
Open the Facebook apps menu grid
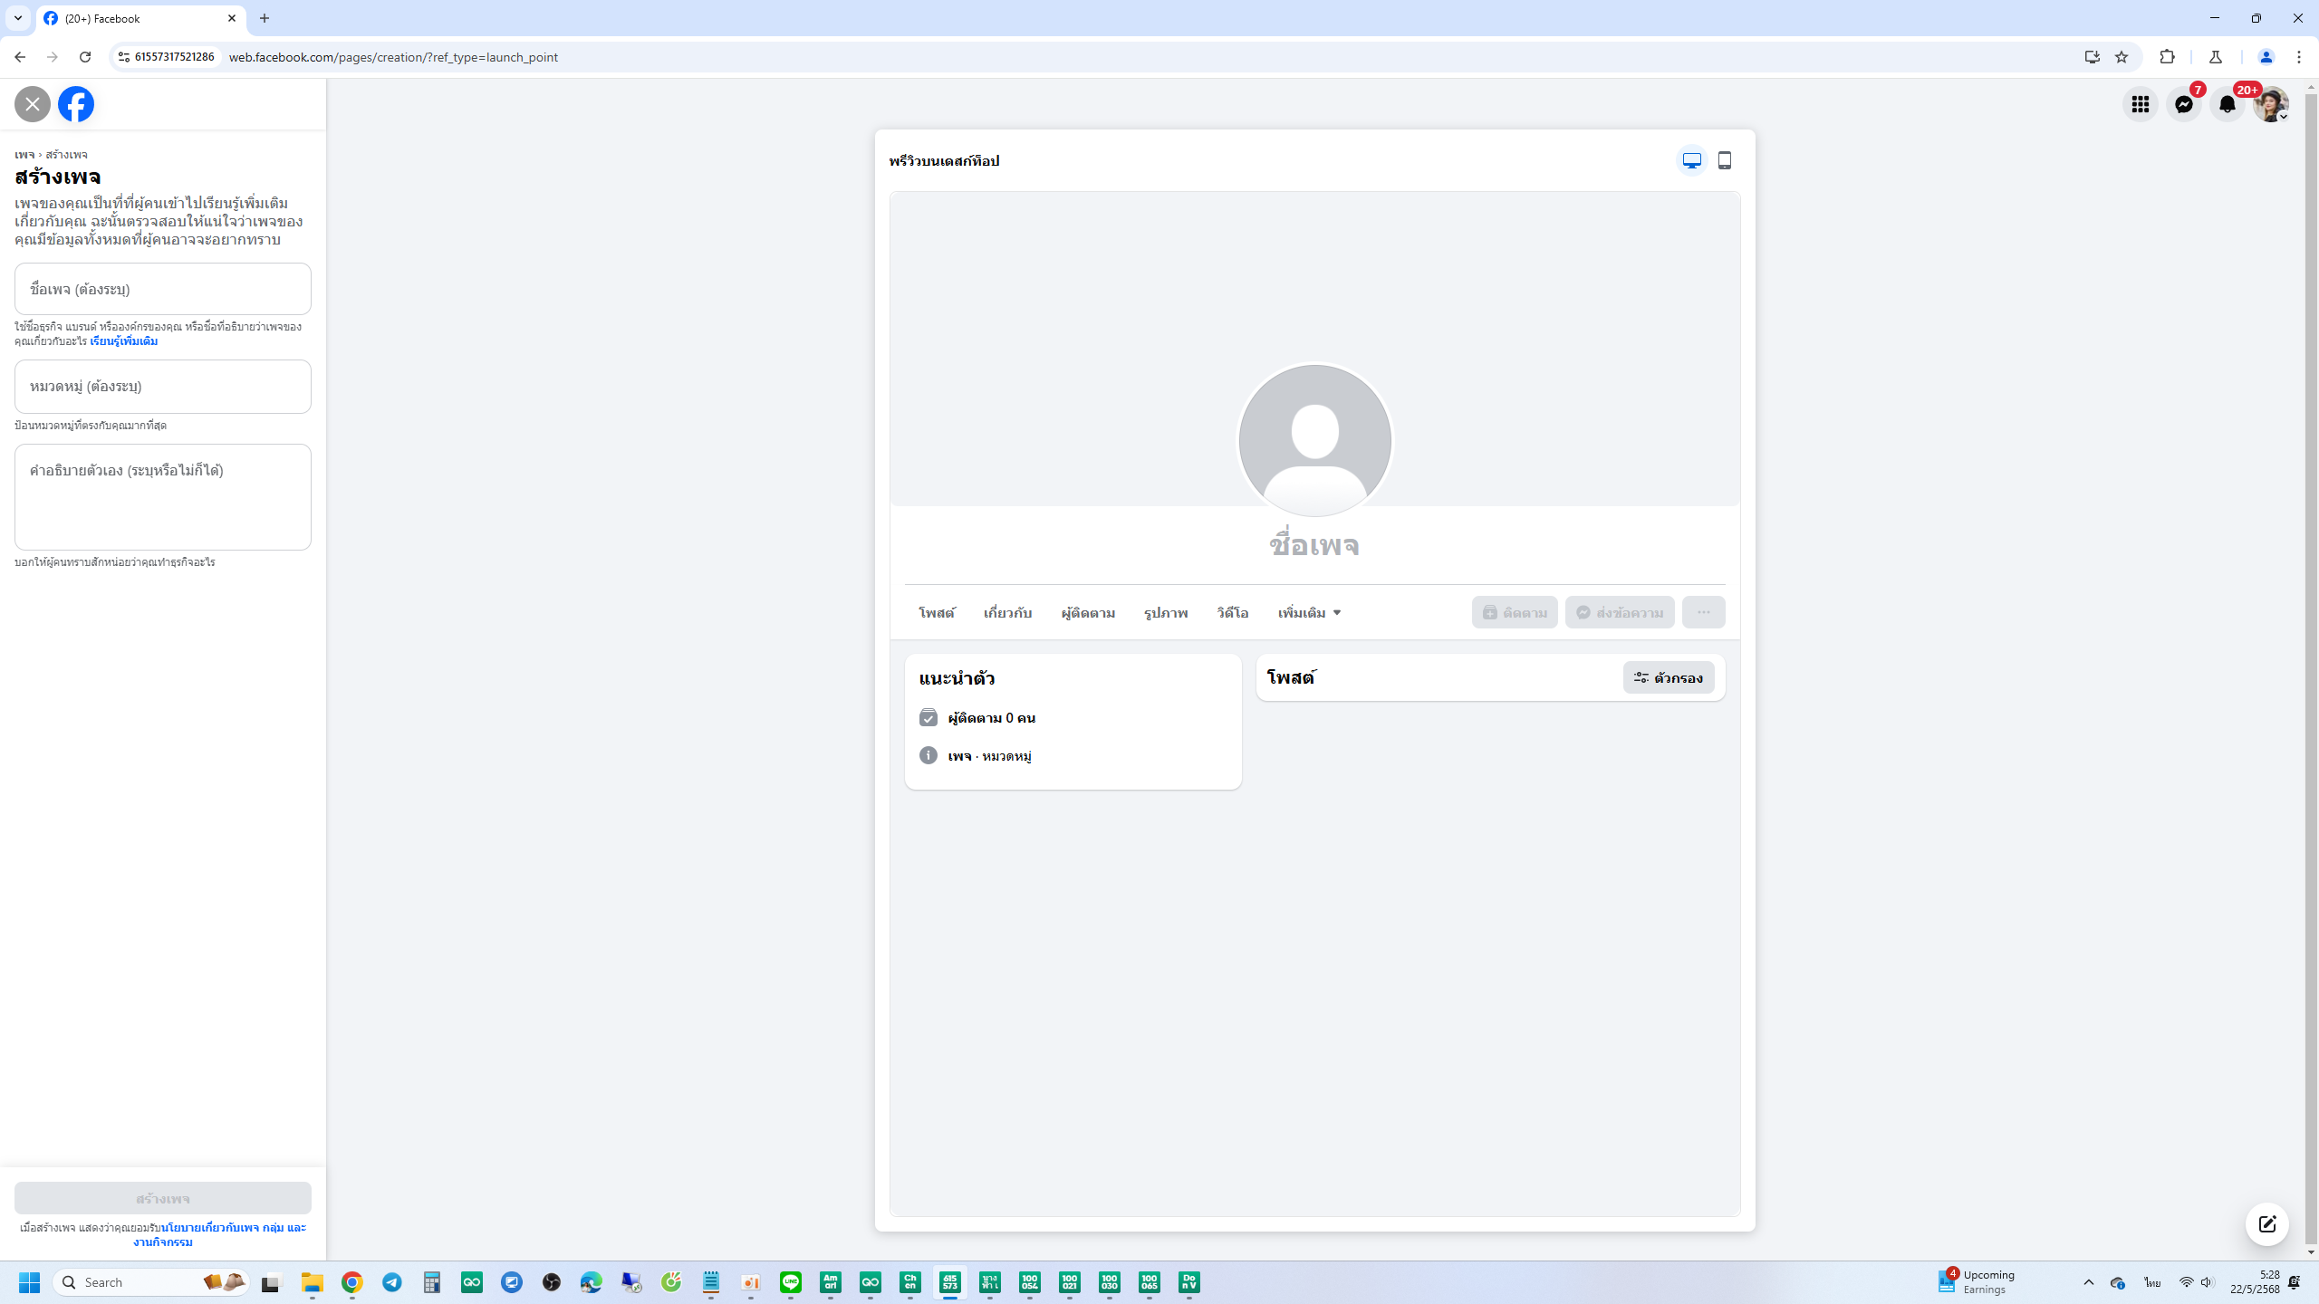click(x=2140, y=104)
